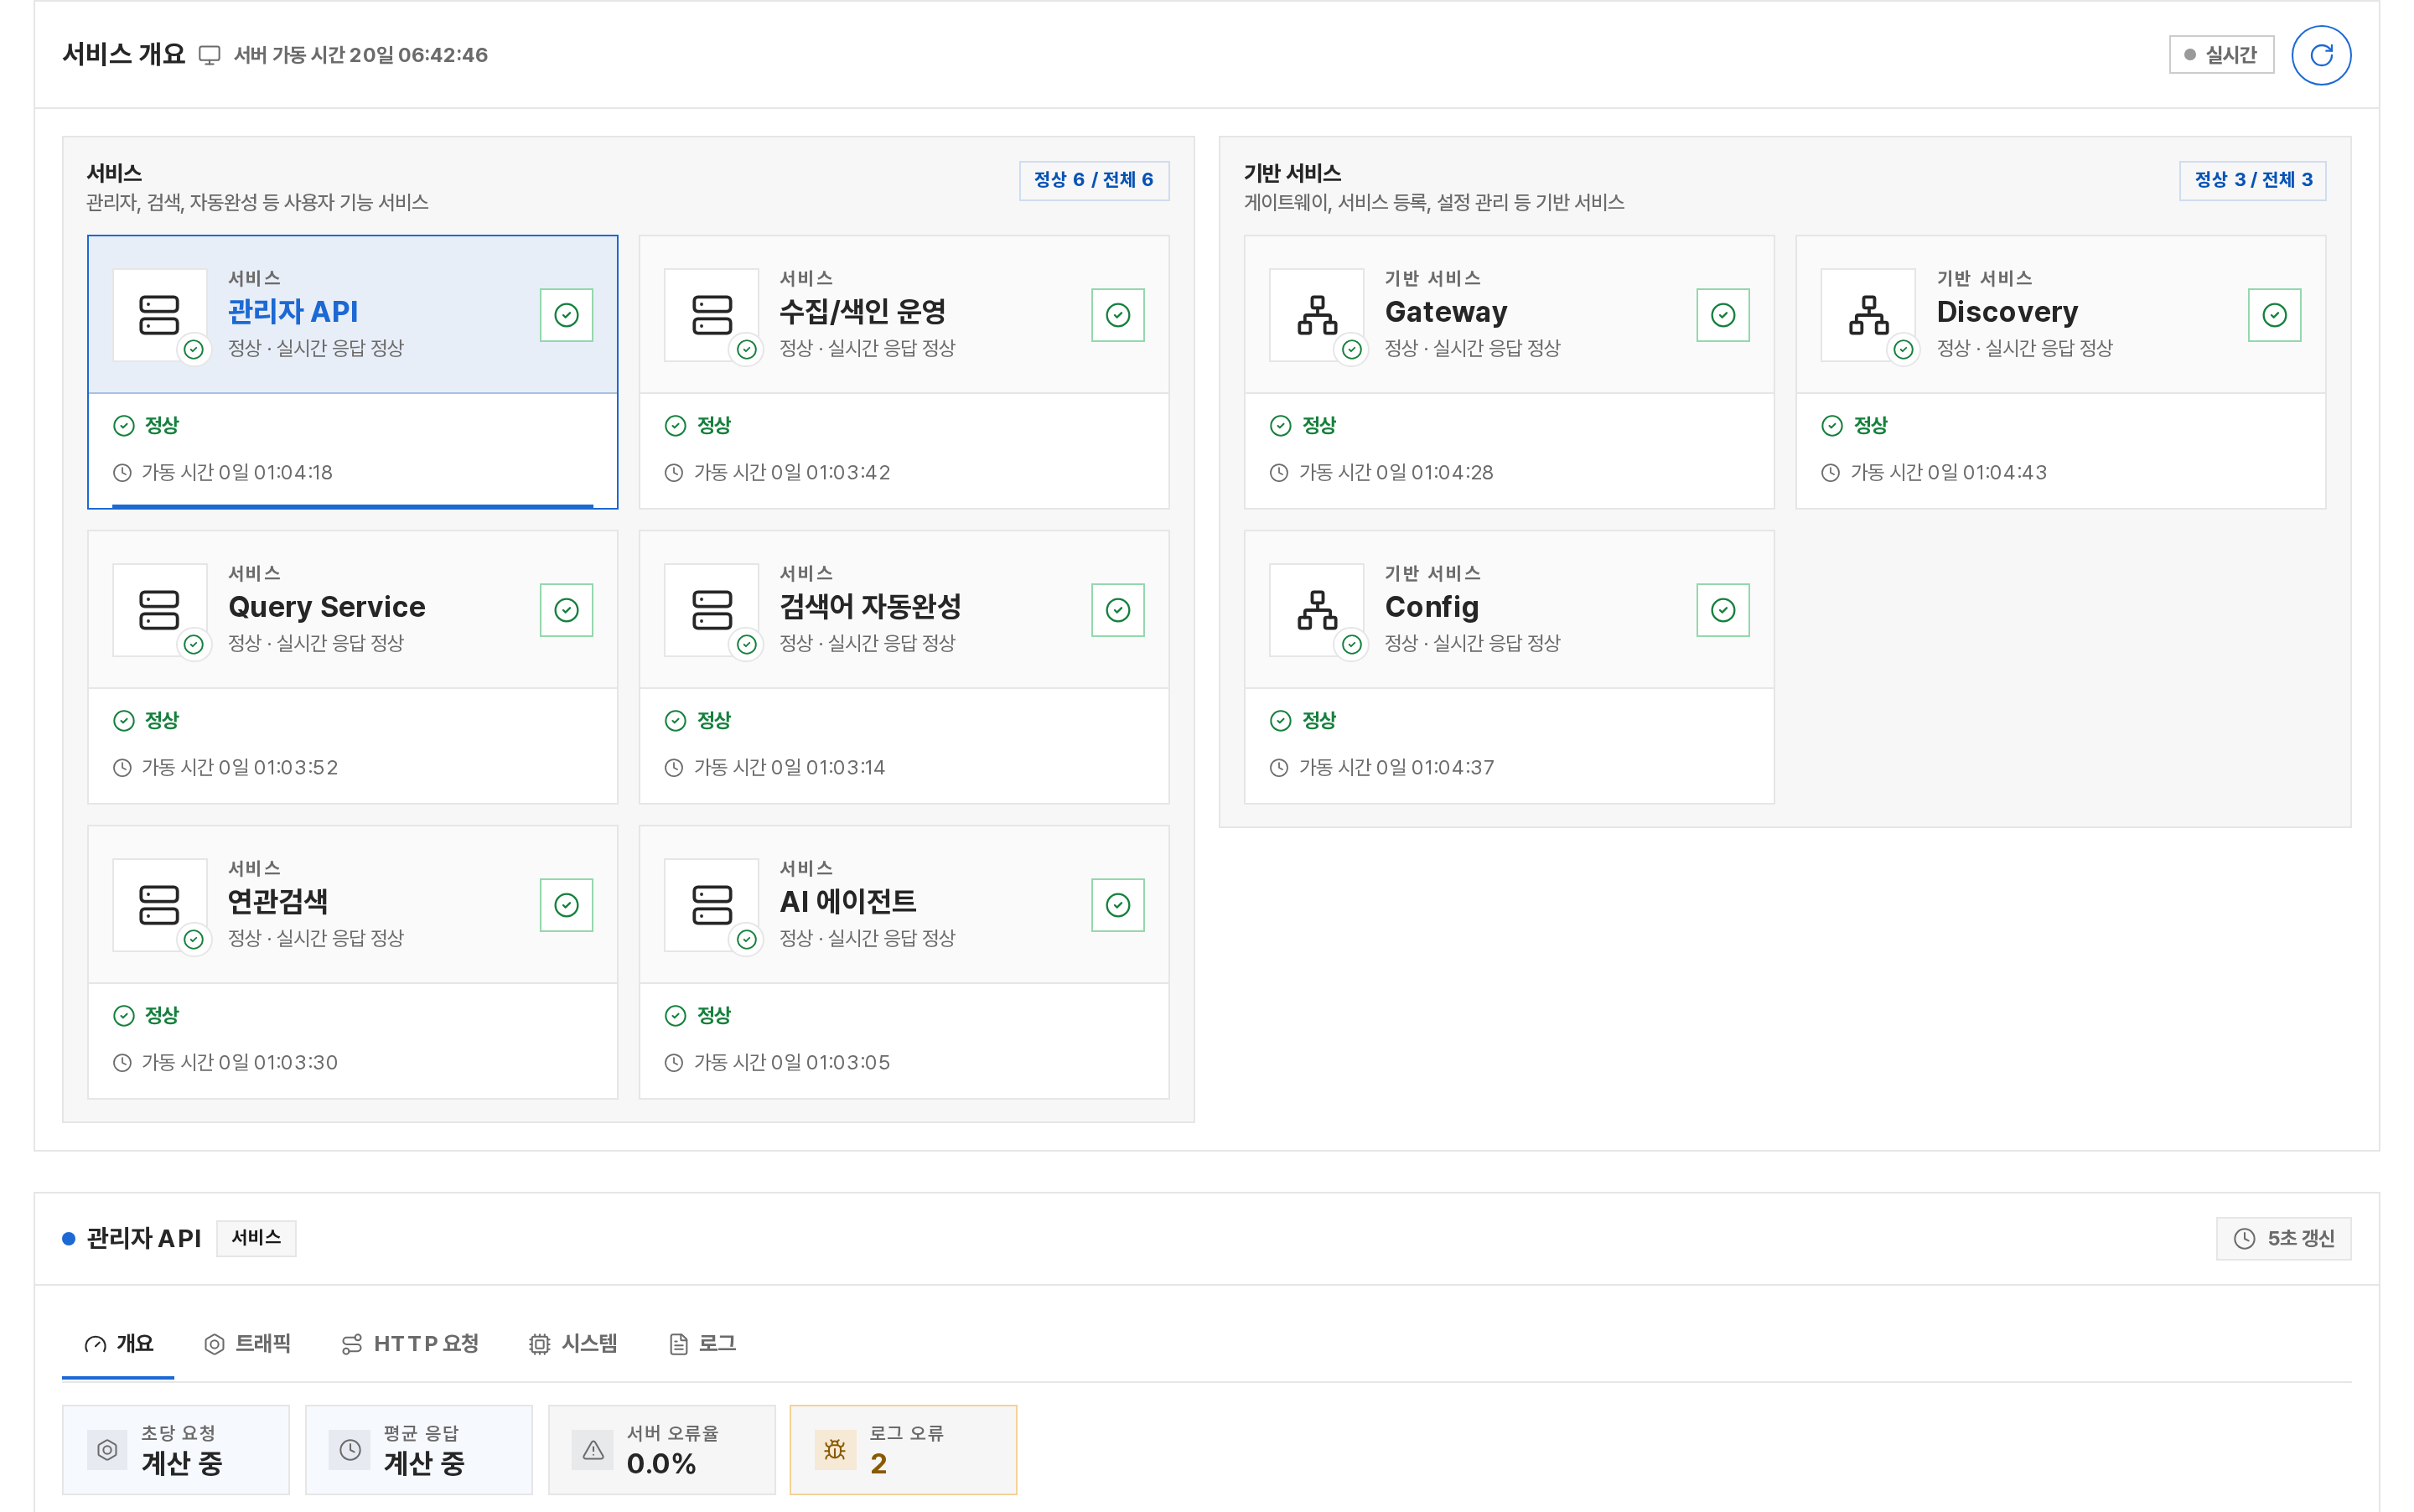Select the Gateway card title
The height and width of the screenshot is (1512, 2414).
coord(1446,312)
